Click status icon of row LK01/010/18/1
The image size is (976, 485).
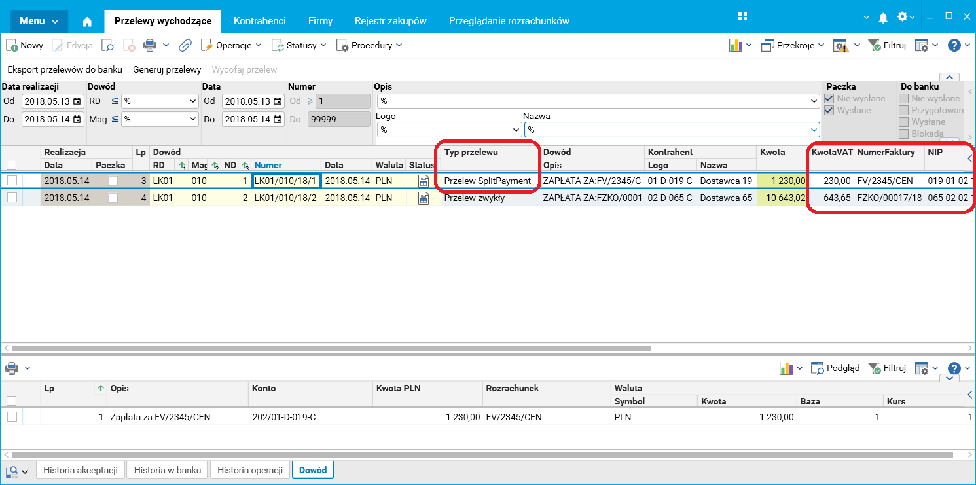(x=424, y=181)
